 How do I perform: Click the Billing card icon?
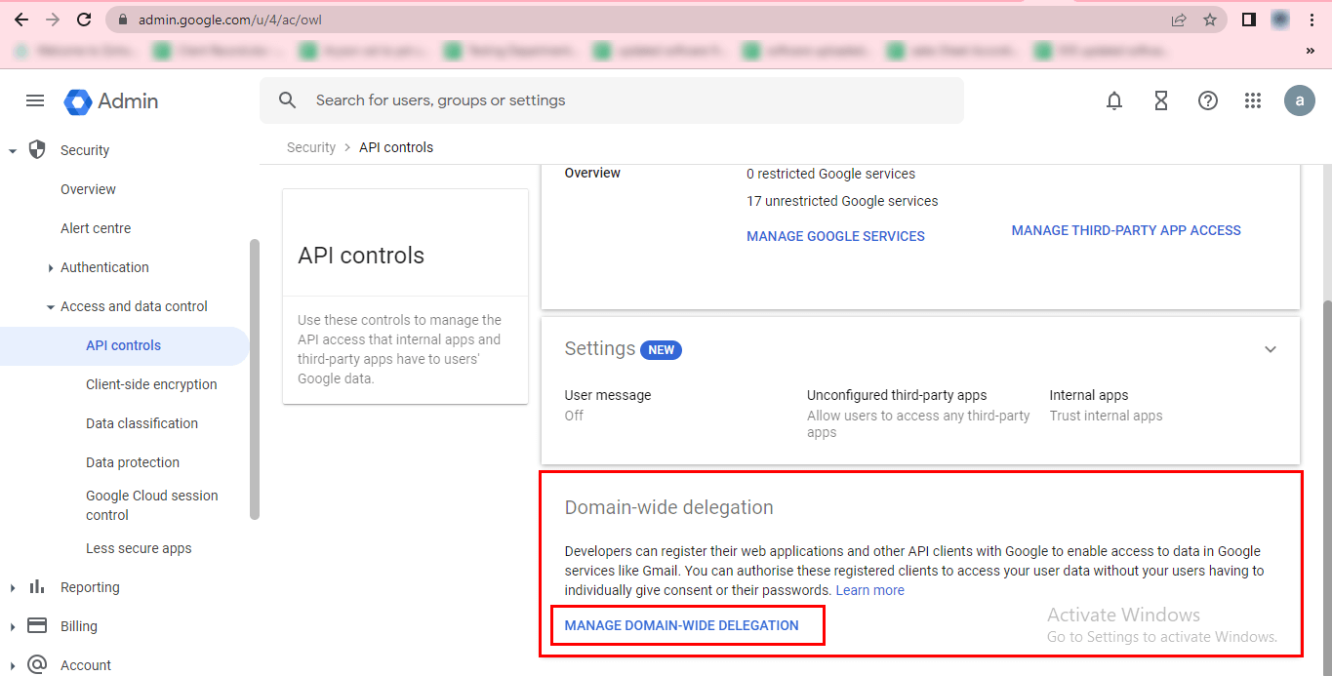click(x=37, y=625)
